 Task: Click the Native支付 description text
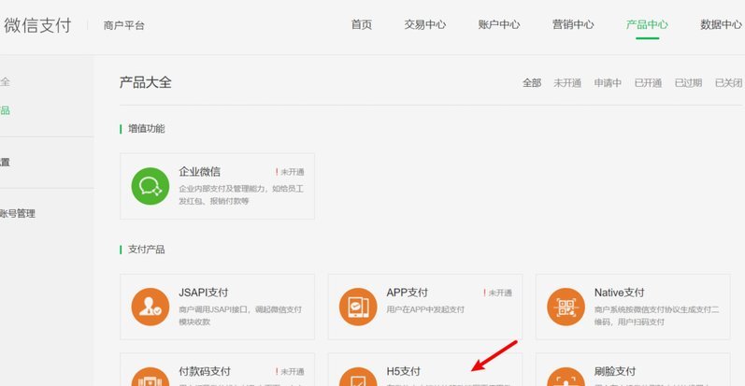(x=656, y=316)
